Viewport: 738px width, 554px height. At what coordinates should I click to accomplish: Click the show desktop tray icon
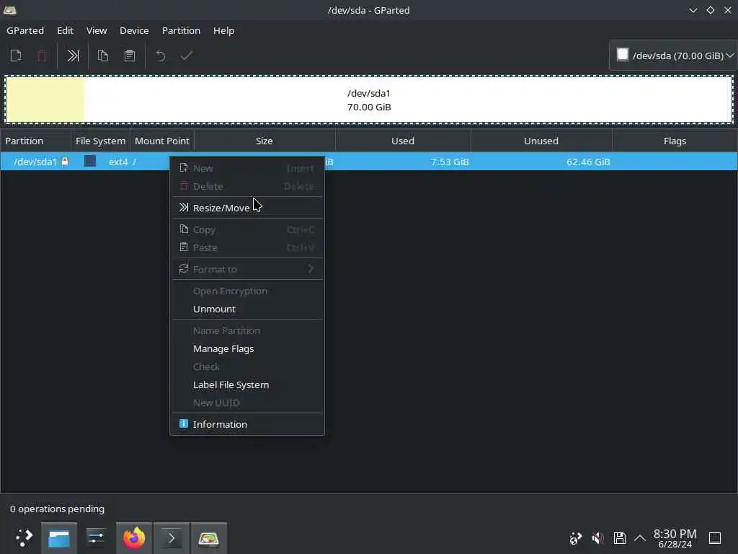(715, 538)
